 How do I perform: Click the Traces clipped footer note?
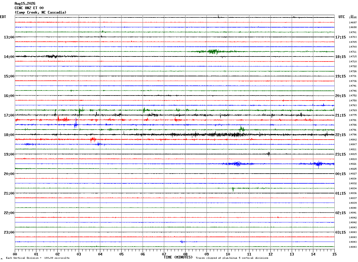(232, 258)
